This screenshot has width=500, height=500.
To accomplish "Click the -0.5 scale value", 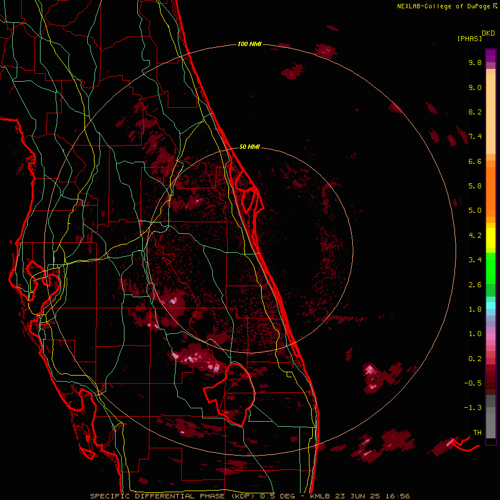I will 473,383.
